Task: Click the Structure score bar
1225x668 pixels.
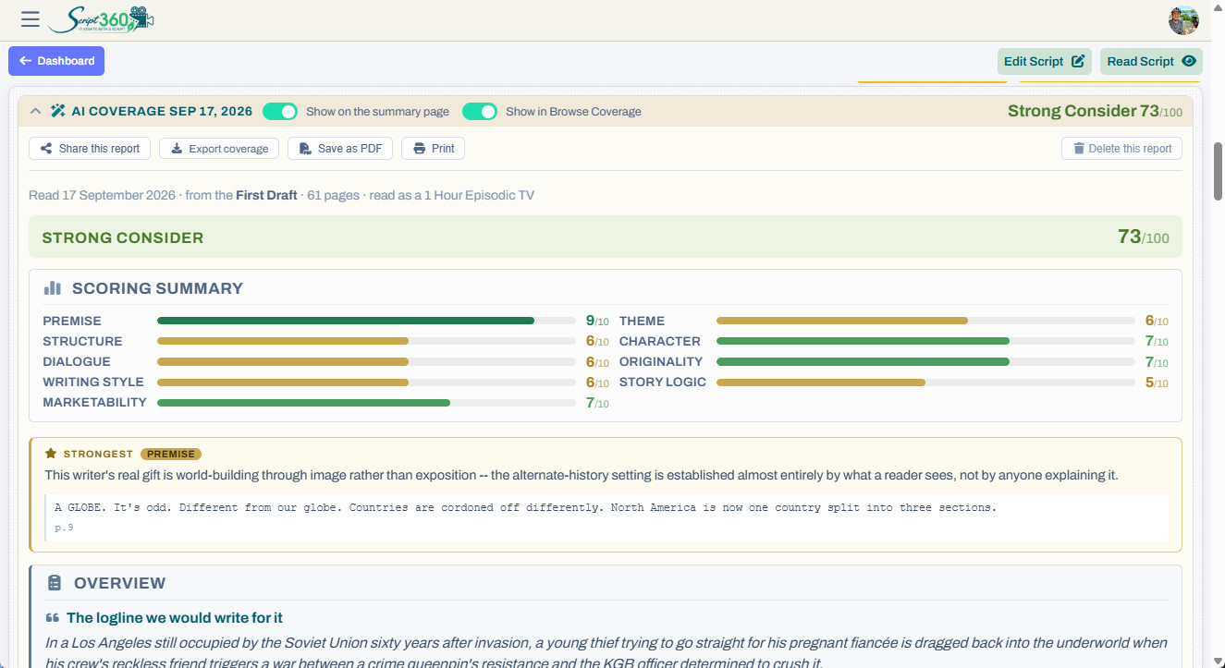Action: [366, 341]
